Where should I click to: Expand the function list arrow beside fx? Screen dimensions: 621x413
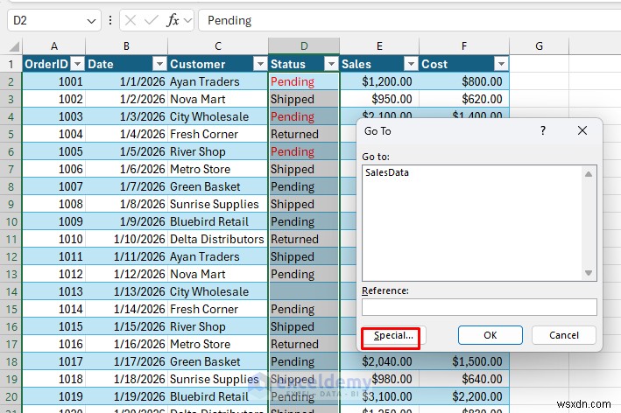188,20
